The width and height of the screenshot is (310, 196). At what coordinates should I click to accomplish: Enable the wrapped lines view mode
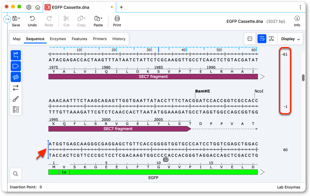point(262,39)
